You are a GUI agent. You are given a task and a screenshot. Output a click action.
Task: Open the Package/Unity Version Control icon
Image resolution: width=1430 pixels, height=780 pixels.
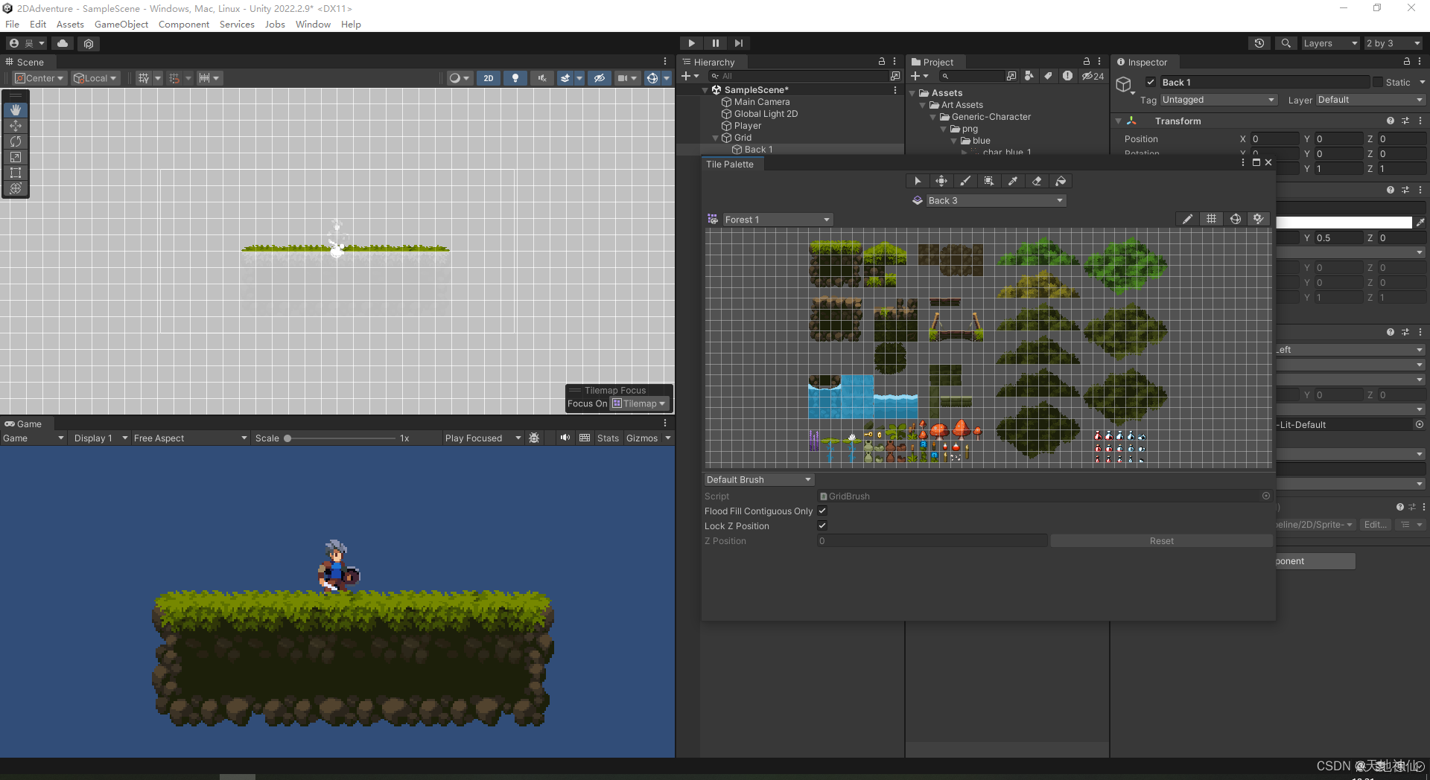(x=89, y=43)
